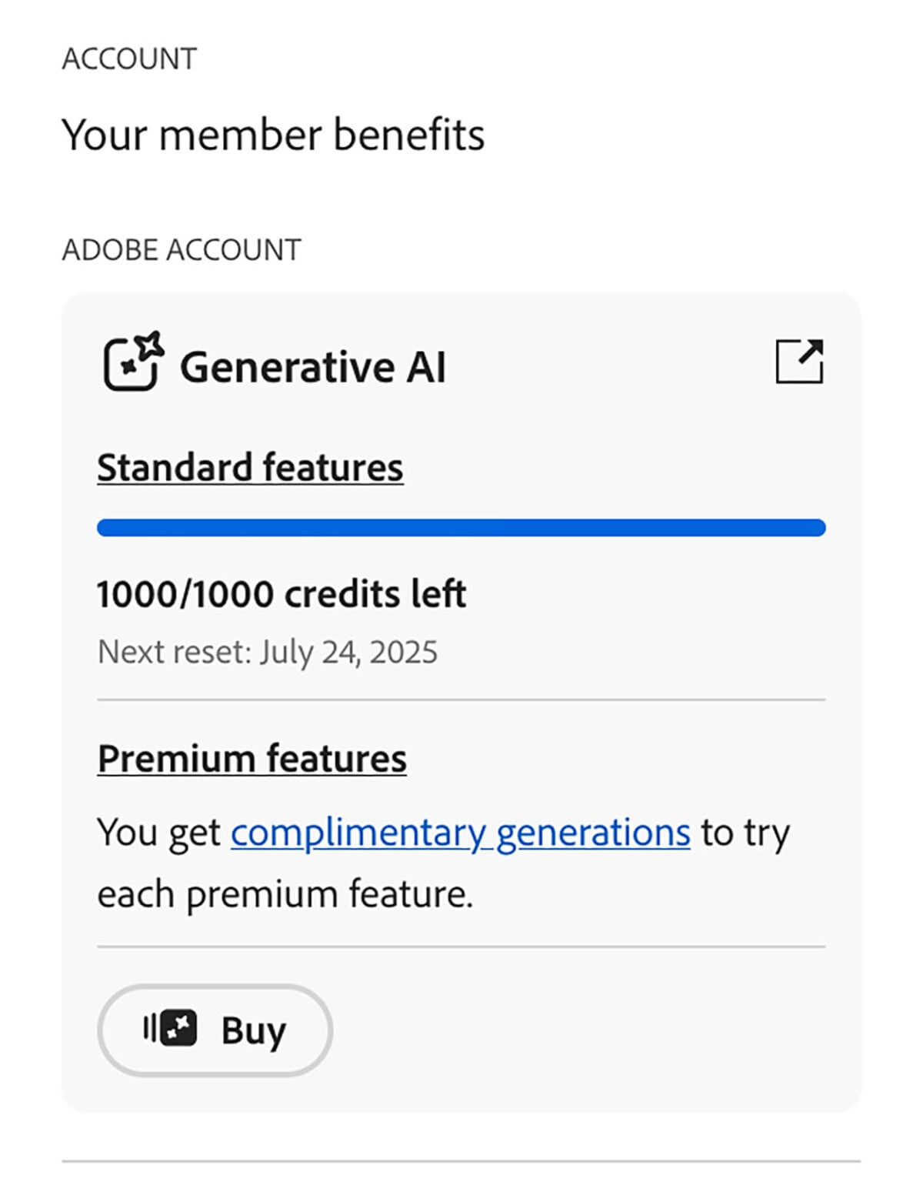This screenshot has height=1182, width=923.
Task: Open the complimentary generations link
Action: tap(460, 831)
